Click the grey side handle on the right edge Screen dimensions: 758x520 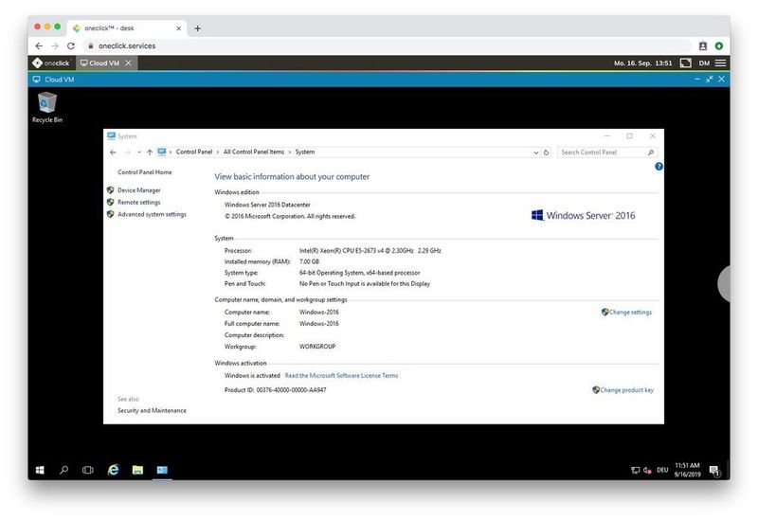click(x=724, y=284)
